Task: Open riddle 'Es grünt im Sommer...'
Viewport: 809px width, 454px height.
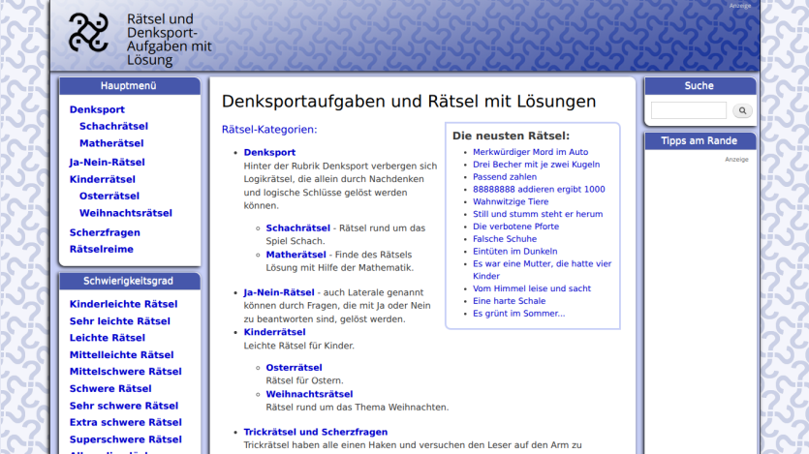Action: [518, 314]
